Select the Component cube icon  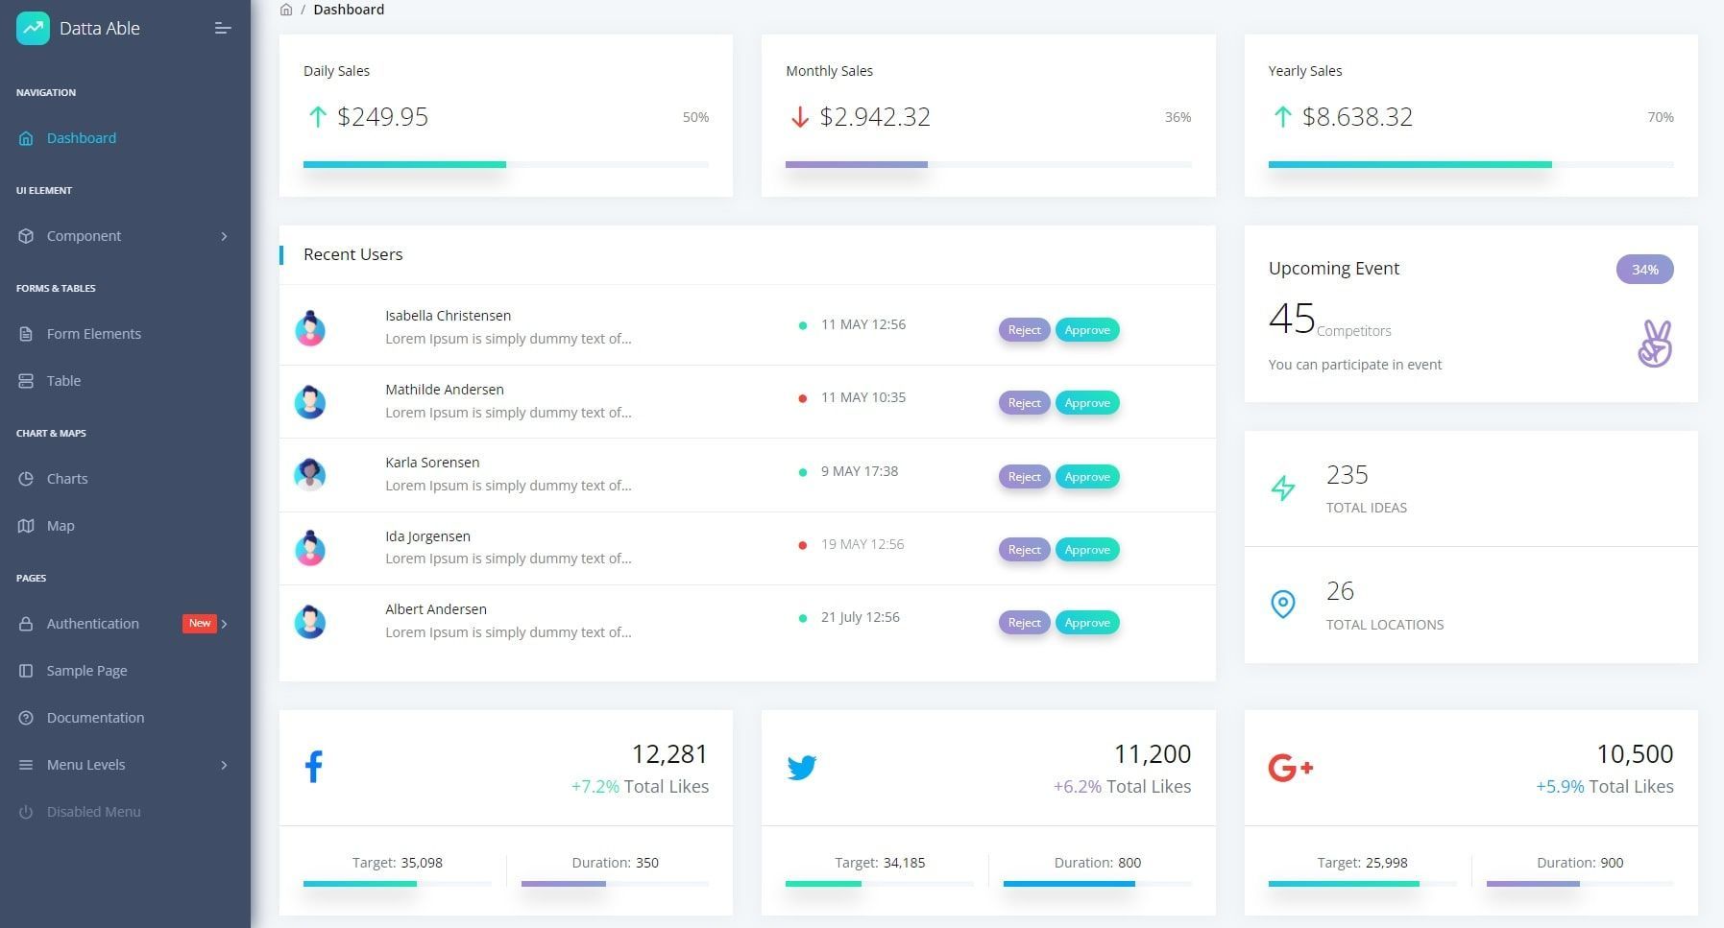(26, 235)
